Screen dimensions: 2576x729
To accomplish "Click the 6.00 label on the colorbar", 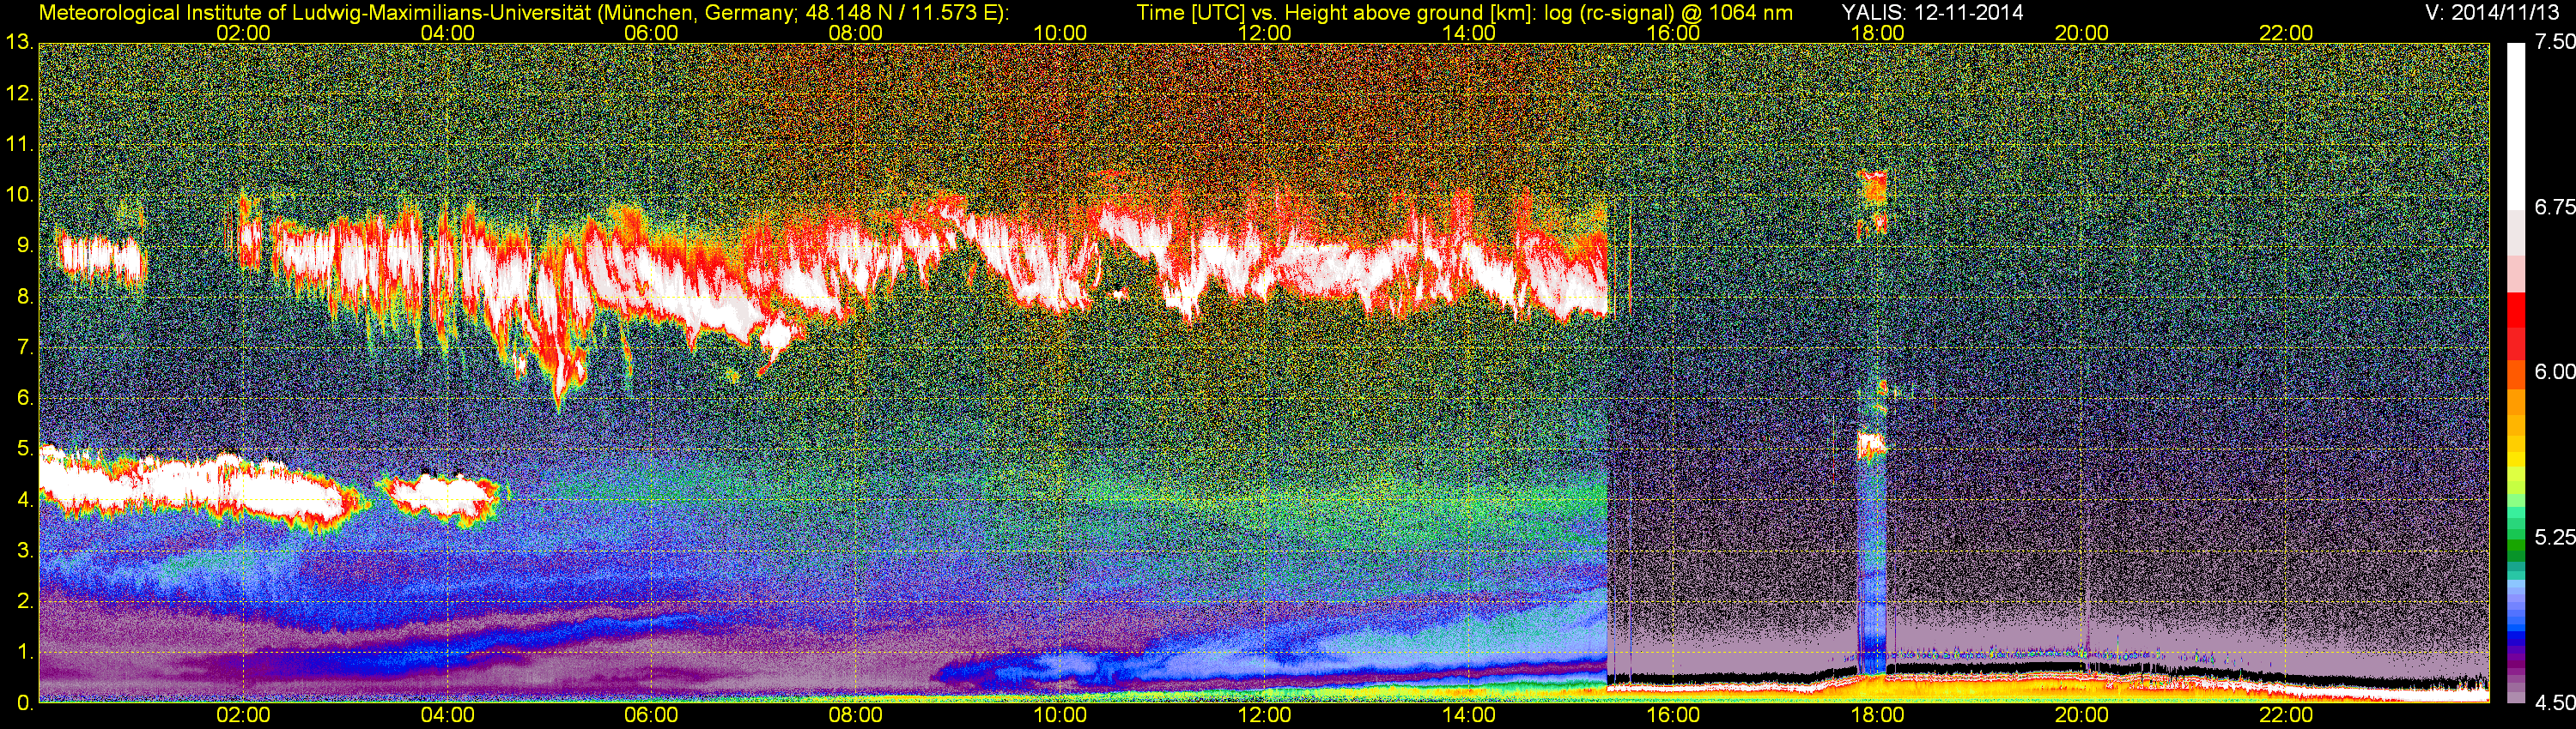I will [2554, 371].
